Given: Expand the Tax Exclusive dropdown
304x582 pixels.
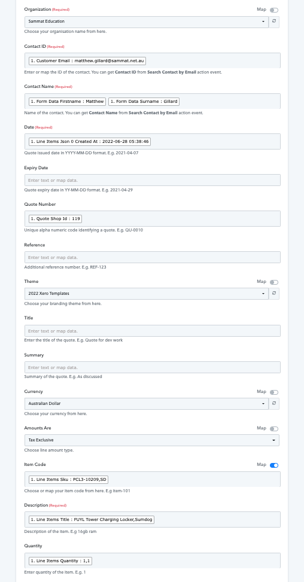Looking at the screenshot, I should [x=152, y=440].
